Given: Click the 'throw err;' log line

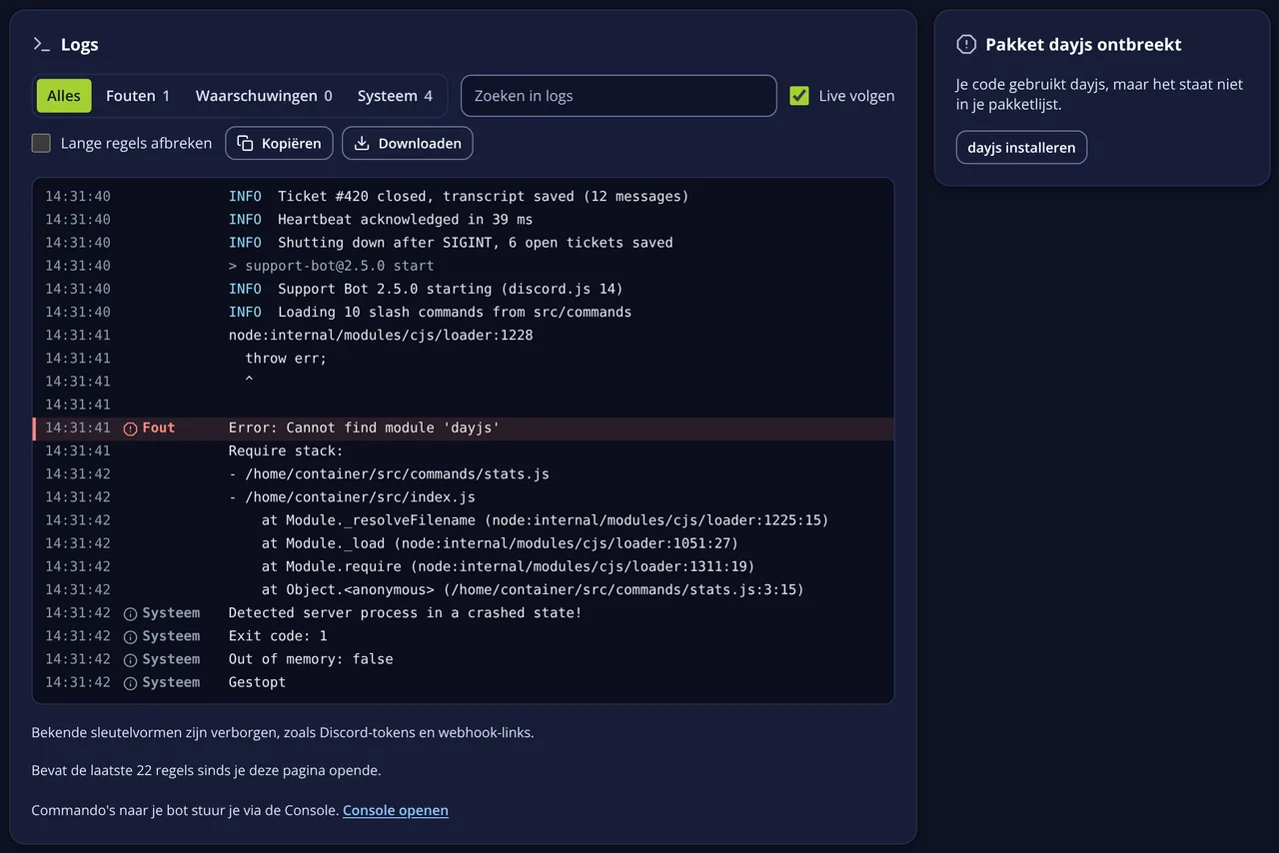Looking at the screenshot, I should pyautogui.click(x=464, y=359).
